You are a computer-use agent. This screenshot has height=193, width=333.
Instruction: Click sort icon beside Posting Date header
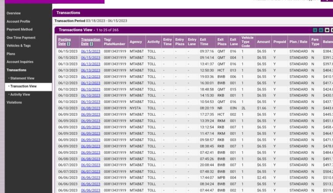click(68, 44)
